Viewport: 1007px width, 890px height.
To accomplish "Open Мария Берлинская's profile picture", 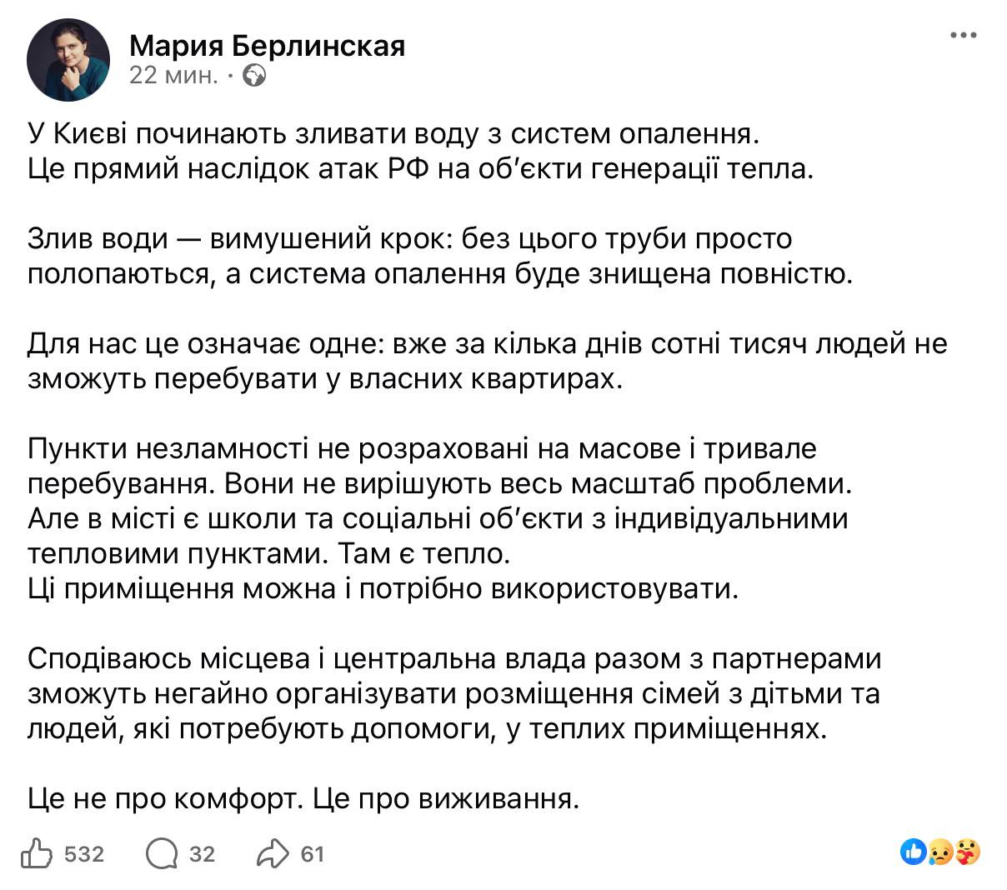I will 68,59.
